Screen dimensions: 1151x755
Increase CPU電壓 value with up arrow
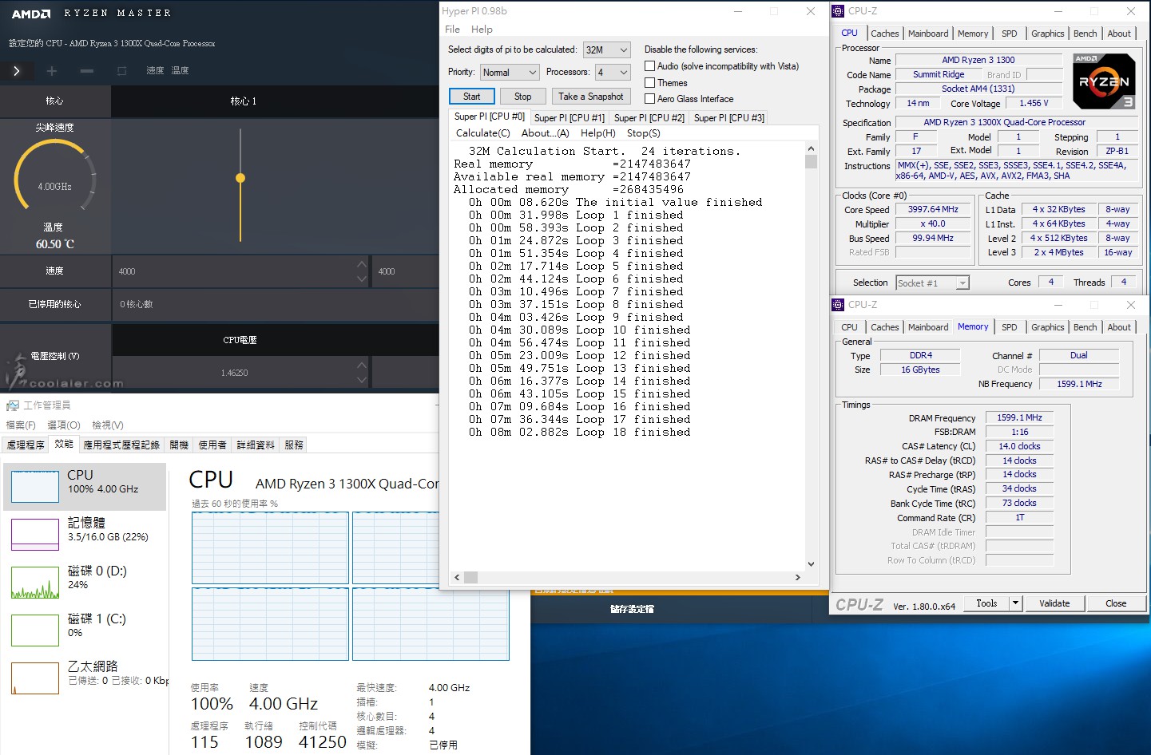[362, 366]
